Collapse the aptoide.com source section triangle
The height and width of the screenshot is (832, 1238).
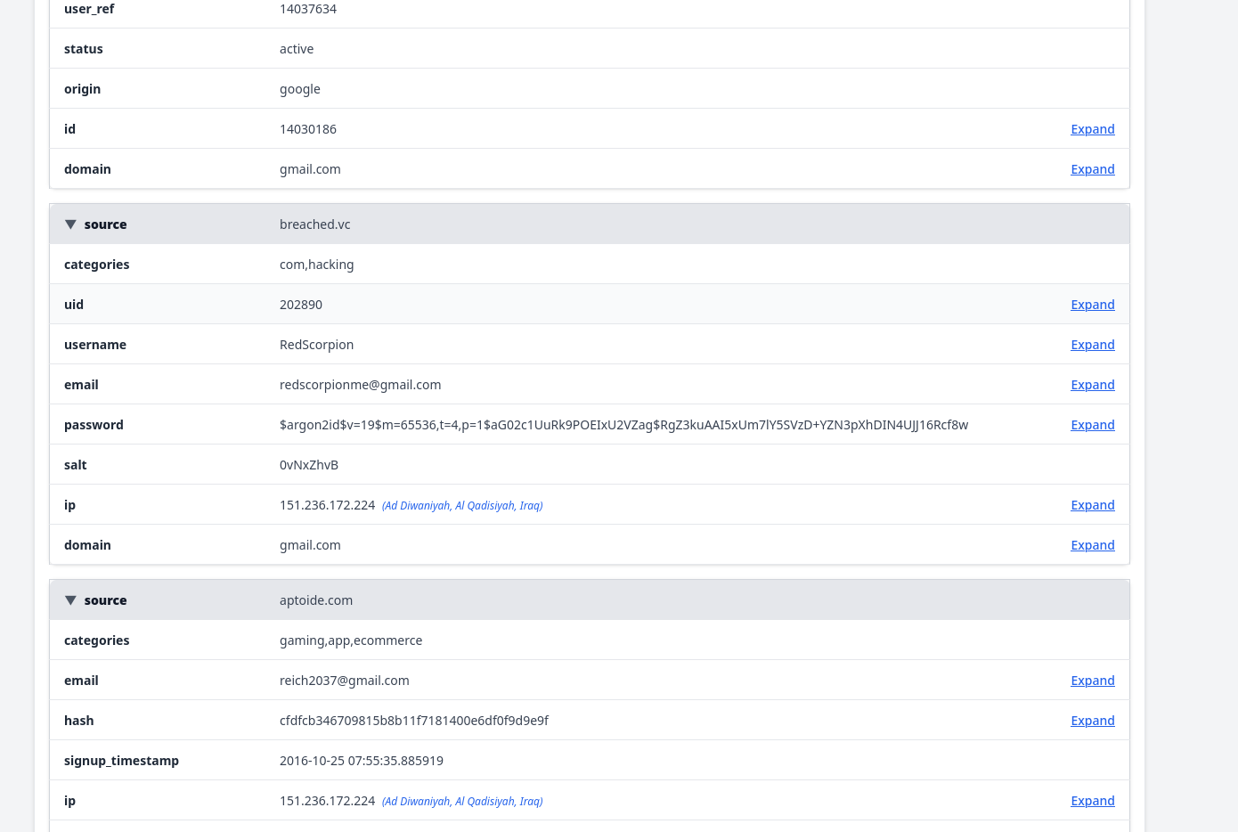pyautogui.click(x=70, y=600)
